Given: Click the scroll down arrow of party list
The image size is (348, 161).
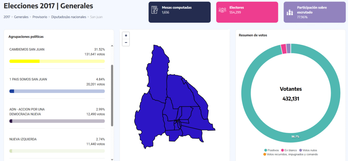Looking at the screenshot, I should tap(112, 159).
